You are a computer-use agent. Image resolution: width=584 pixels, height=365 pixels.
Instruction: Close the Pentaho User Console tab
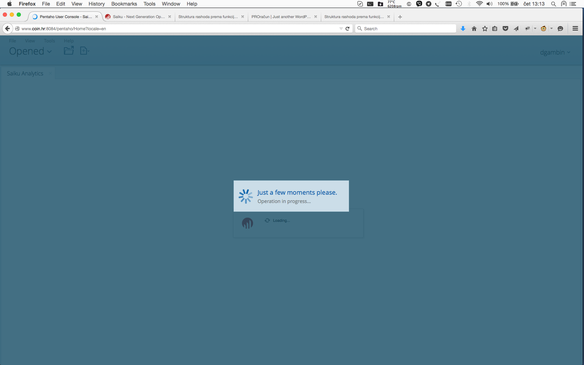click(x=97, y=17)
